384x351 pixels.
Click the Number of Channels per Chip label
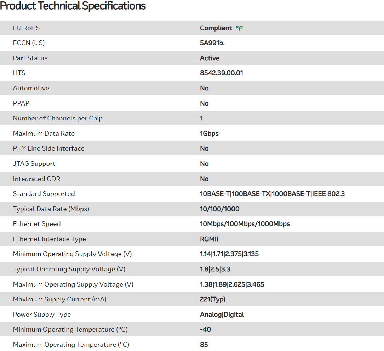(58, 118)
